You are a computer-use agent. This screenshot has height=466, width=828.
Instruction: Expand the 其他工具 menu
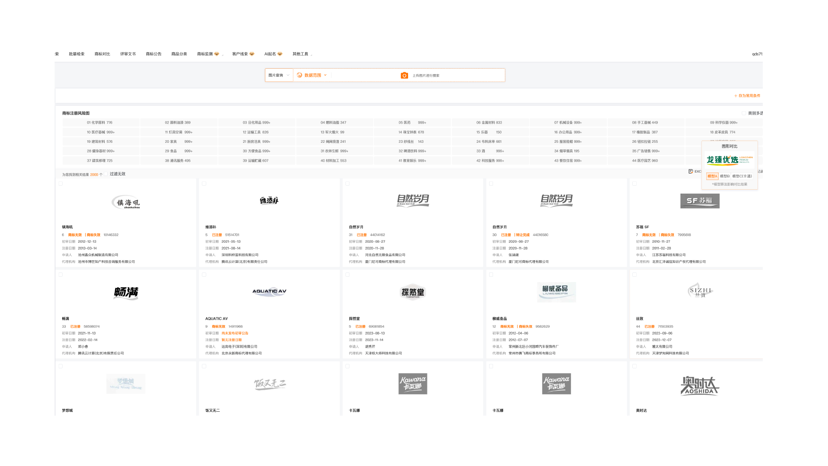(x=302, y=54)
